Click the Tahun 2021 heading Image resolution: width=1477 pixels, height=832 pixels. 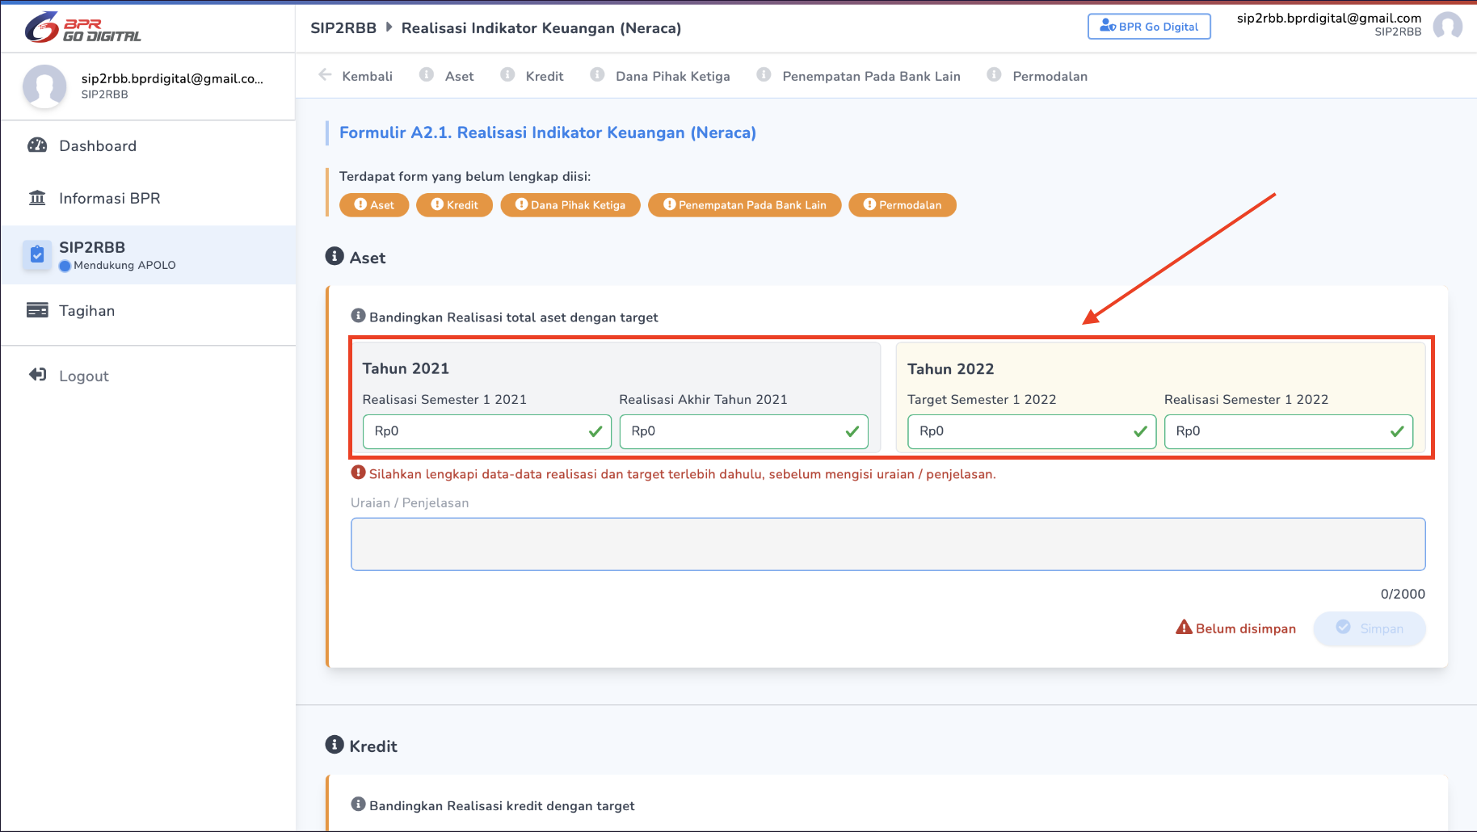coord(406,368)
